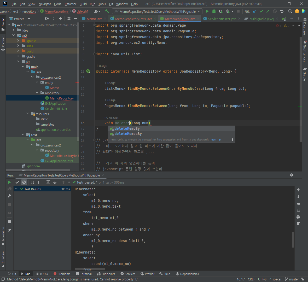Clear the console with the trash icon
The image size is (308, 282).
298,224
